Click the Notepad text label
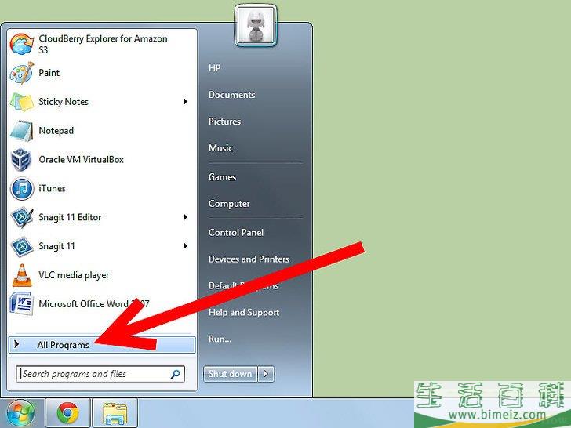Viewport: 571px width, 428px height. pyautogui.click(x=56, y=131)
